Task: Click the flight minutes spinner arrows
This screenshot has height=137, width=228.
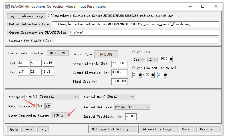Action: click(x=153, y=75)
